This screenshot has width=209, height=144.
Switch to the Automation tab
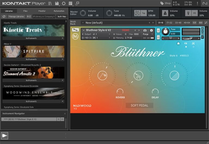(x=59, y=11)
